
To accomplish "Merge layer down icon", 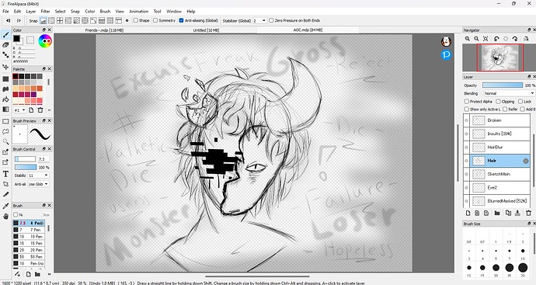I will 517,213.
